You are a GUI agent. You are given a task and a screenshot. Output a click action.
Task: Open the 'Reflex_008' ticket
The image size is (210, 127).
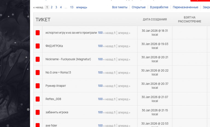(x=53, y=99)
